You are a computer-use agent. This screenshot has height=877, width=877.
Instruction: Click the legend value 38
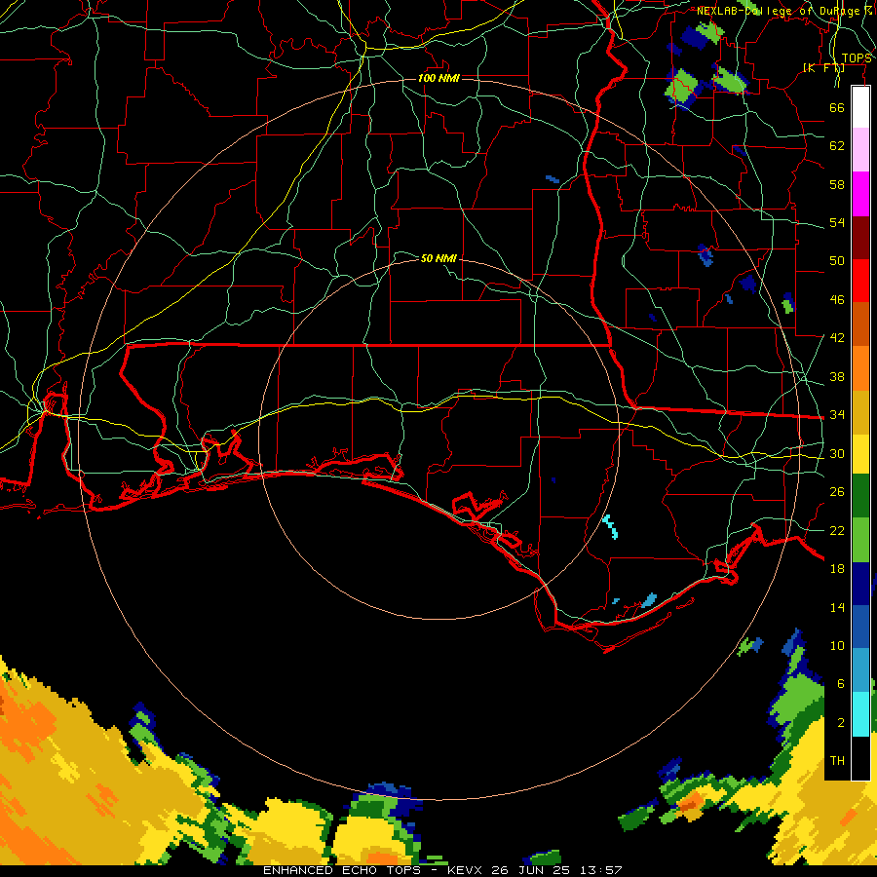837,376
